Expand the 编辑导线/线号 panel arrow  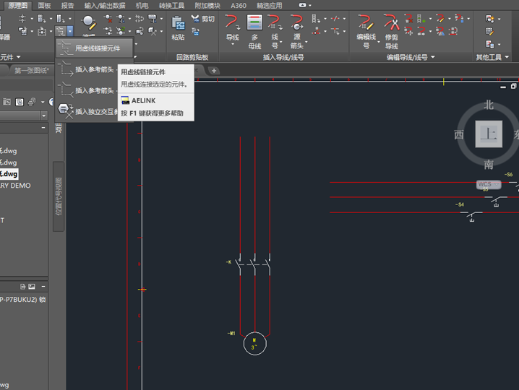pos(432,57)
